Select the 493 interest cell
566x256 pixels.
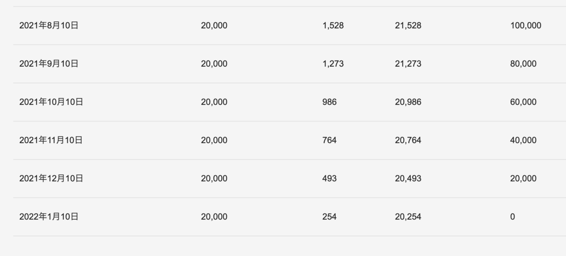click(330, 179)
